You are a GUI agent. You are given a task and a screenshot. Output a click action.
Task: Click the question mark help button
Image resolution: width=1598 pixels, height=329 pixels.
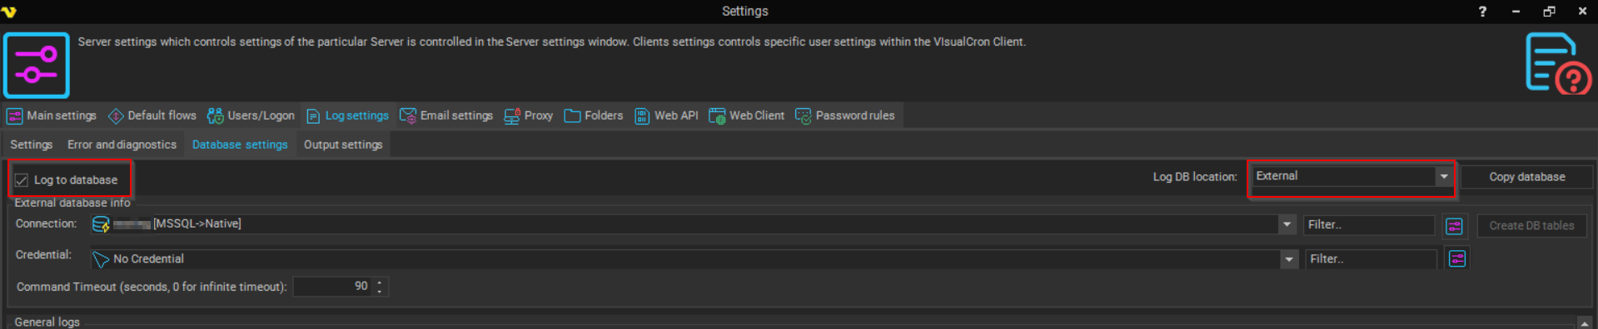(1482, 12)
